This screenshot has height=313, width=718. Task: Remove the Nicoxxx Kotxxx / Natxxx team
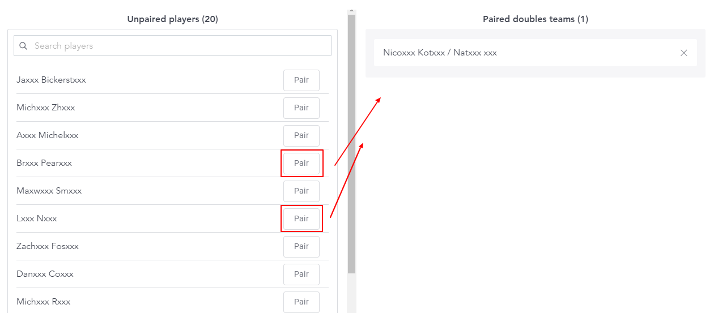pyautogui.click(x=683, y=53)
